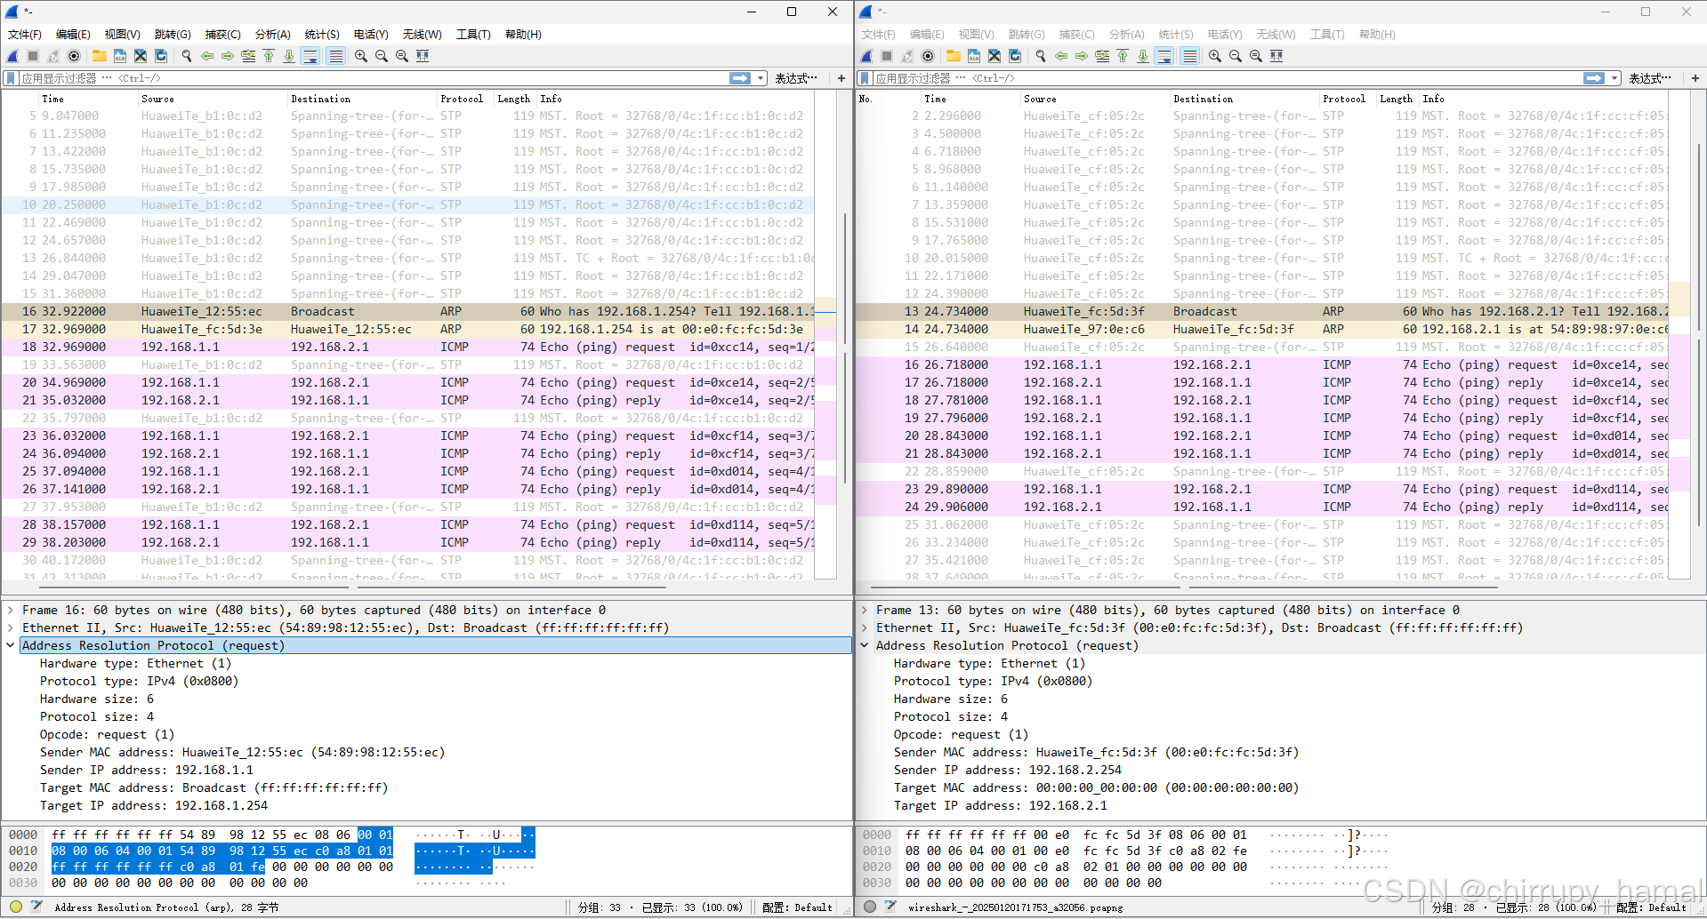Expand Ethernet II tree in right window

865,627
